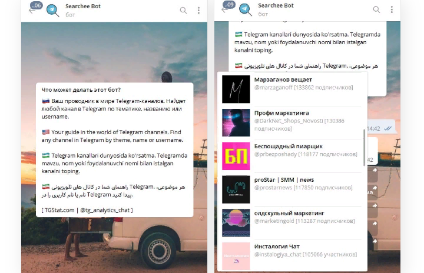Click the search icon in right chat header
Image resolution: width=424 pixels, height=273 pixels.
coord(376,10)
